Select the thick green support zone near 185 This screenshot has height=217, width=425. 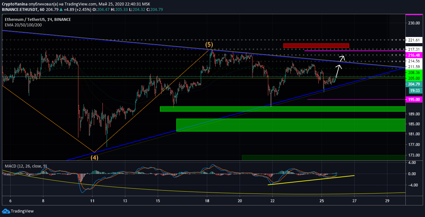(x=291, y=125)
